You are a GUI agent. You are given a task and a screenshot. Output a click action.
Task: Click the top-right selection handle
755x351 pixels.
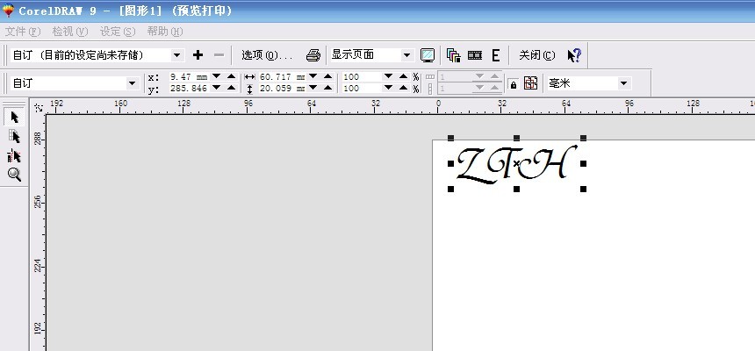click(583, 138)
